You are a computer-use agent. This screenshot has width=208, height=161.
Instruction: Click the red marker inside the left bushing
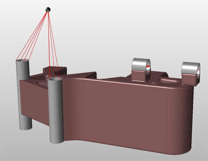point(148,66)
